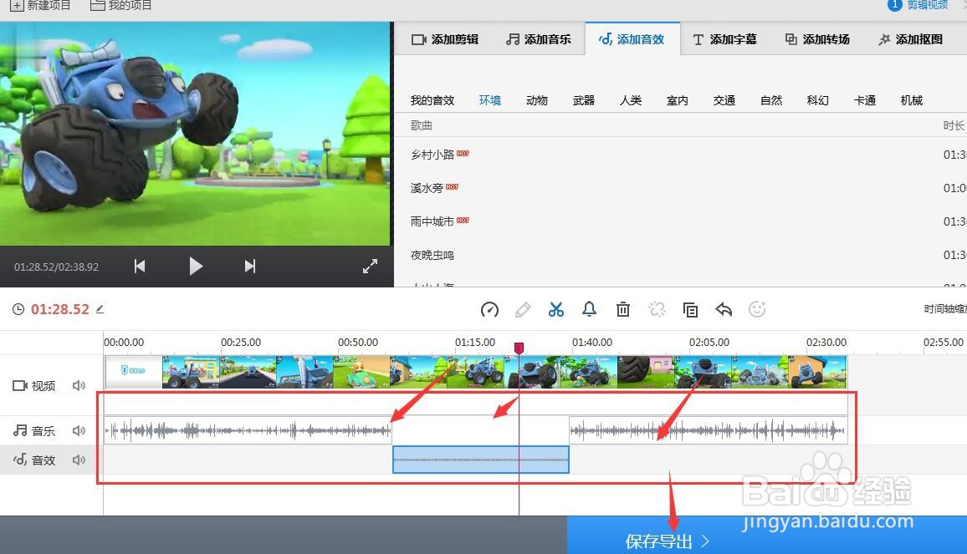Viewport: 967px width, 554px height.
Task: Open the 添加转场 tab
Action: (818, 39)
